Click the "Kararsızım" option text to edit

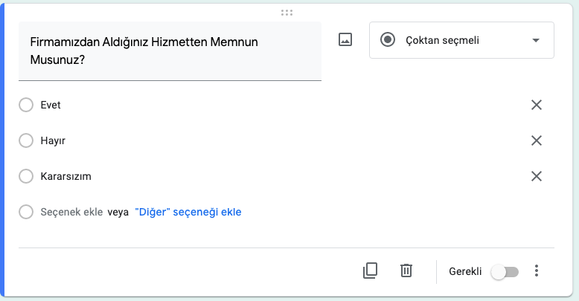65,176
